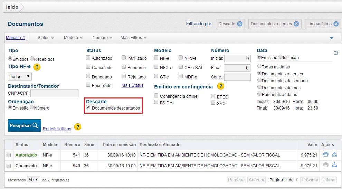The image size is (342, 189).
Task: Enable the Autorizado status checkbox
Action: (88, 58)
